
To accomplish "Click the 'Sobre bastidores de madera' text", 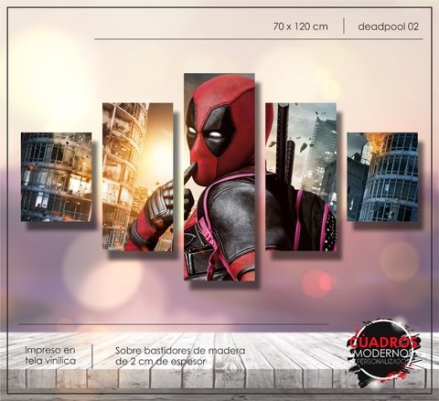I will (180, 351).
